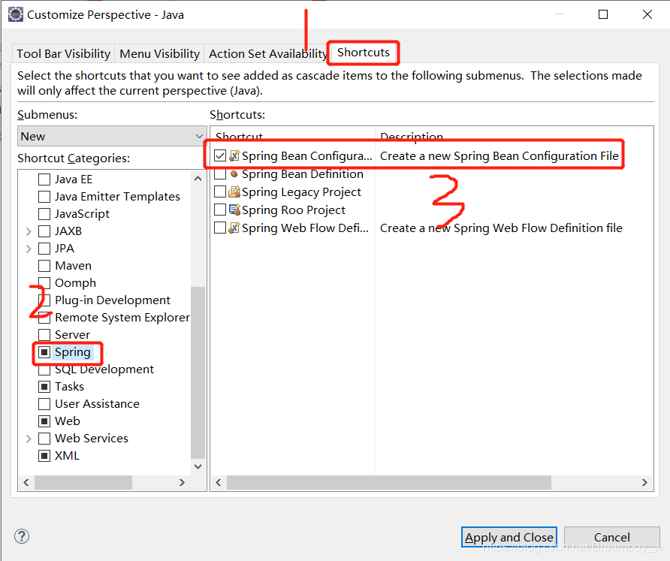Image resolution: width=670 pixels, height=561 pixels.
Task: Enable the Spring Legacy Project checkbox
Action: 220,192
